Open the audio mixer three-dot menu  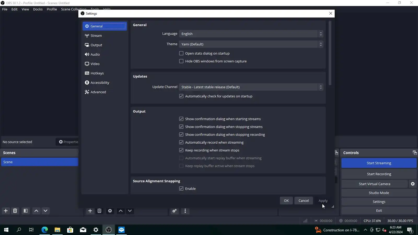point(185,211)
